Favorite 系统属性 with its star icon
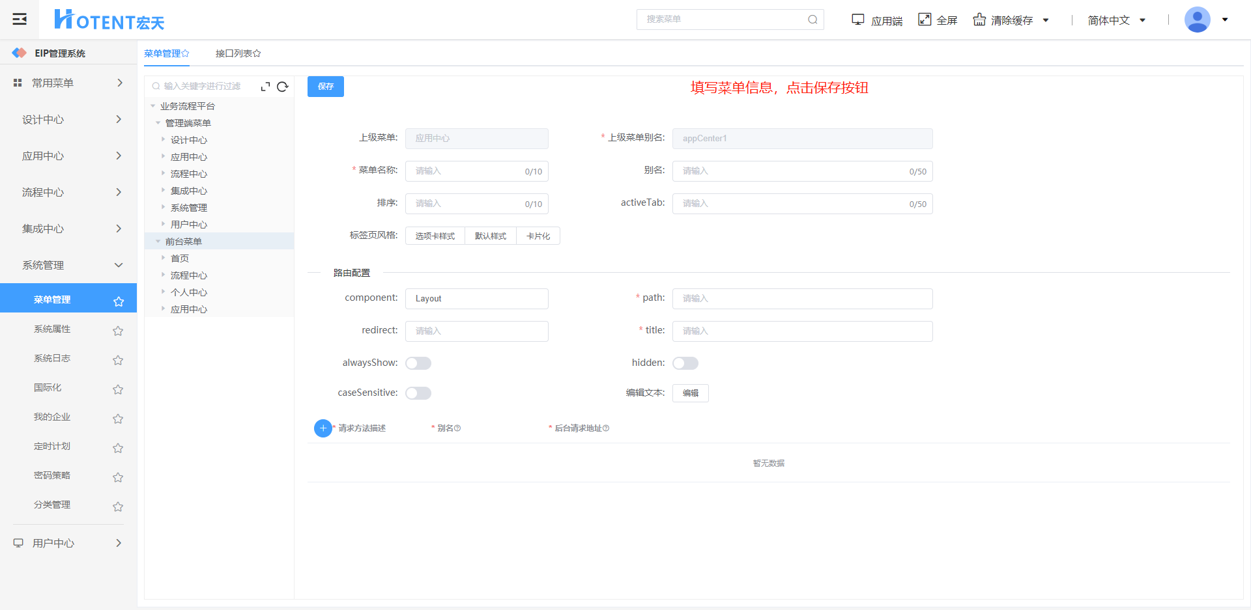 point(118,331)
